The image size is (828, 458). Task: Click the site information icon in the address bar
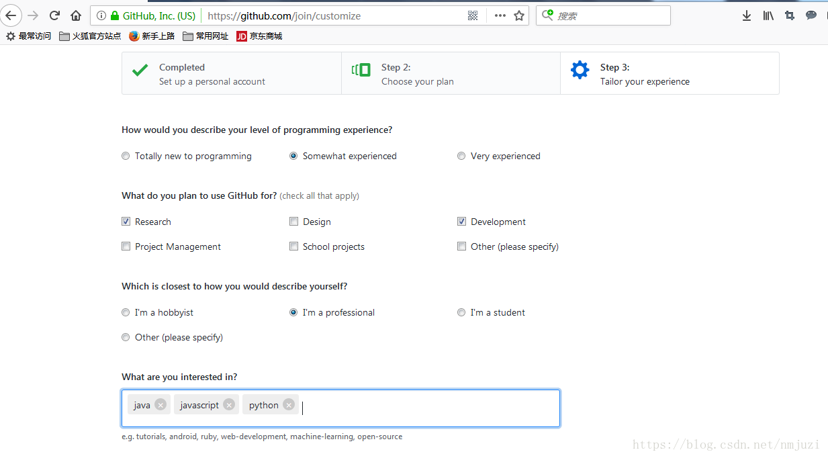(x=101, y=15)
